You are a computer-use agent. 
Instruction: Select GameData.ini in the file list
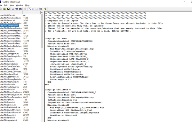(9, 64)
